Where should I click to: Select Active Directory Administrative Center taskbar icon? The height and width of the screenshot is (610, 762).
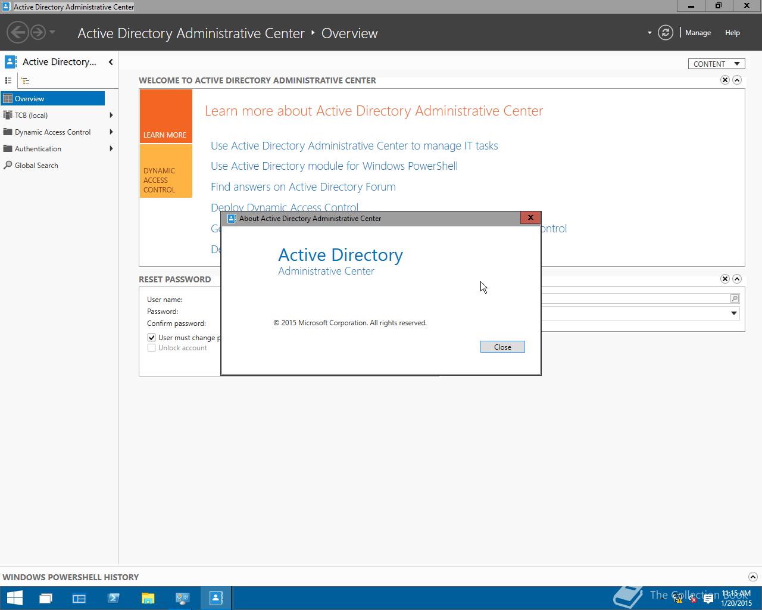(216, 598)
